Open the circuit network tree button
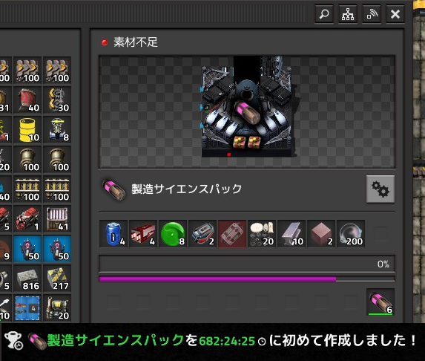This screenshot has height=361, width=425. click(347, 14)
